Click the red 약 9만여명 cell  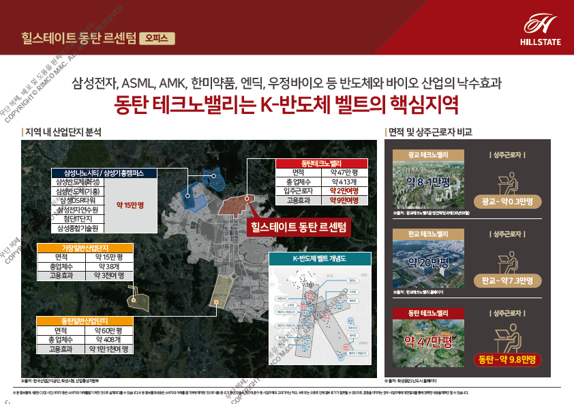344,201
